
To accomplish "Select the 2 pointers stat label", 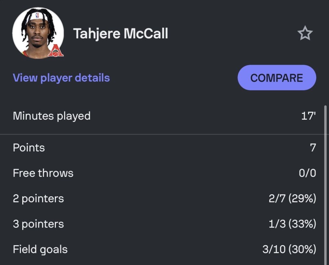I will 38,199.
